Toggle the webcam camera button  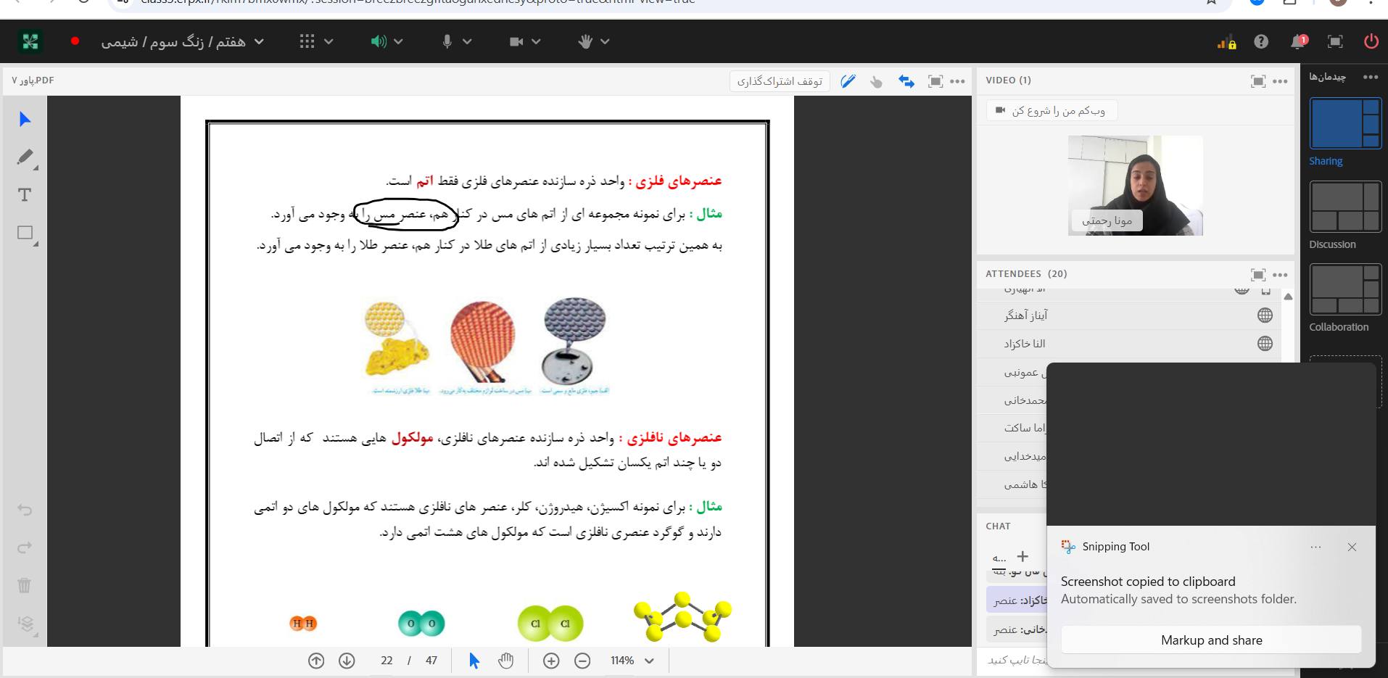516,42
